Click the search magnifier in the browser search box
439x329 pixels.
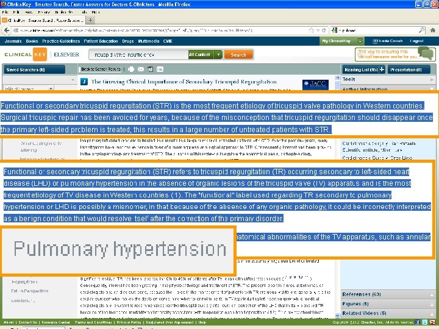point(421,30)
